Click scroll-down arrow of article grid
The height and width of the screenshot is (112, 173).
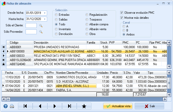[x=169, y=66]
